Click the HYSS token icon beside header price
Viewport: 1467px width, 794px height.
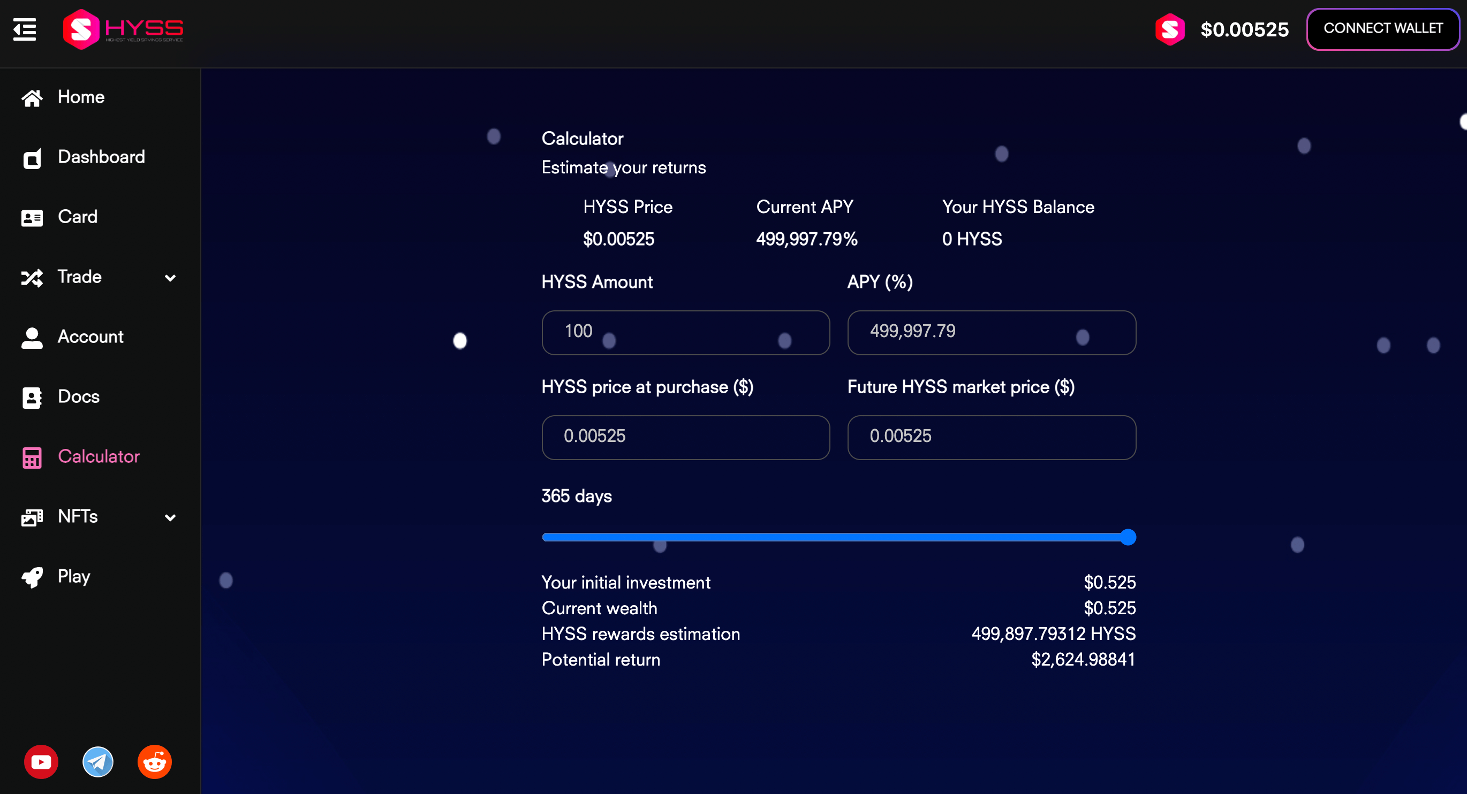point(1170,29)
